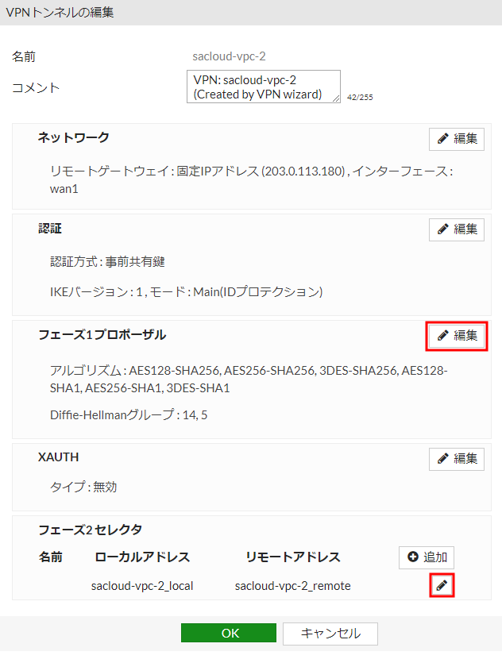Click the ローカルアドレス column header
This screenshot has width=502, height=659.
[142, 557]
